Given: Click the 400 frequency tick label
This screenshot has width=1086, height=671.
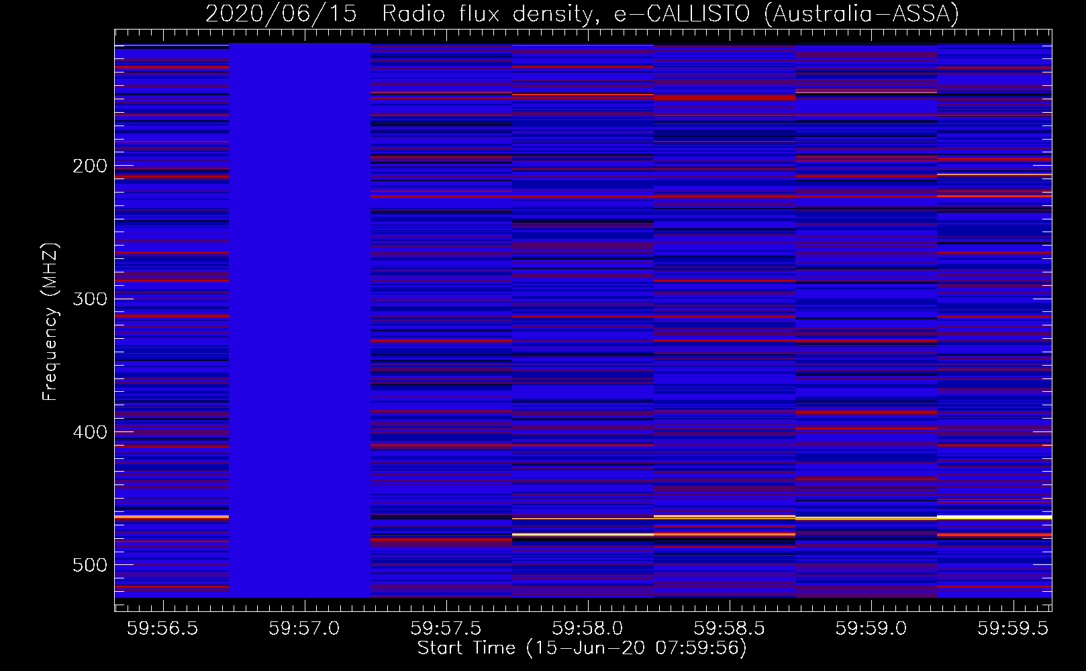Looking at the screenshot, I should click(x=90, y=432).
